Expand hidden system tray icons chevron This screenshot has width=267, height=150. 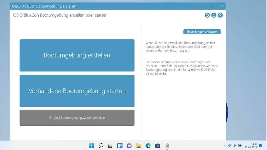tap(224, 146)
